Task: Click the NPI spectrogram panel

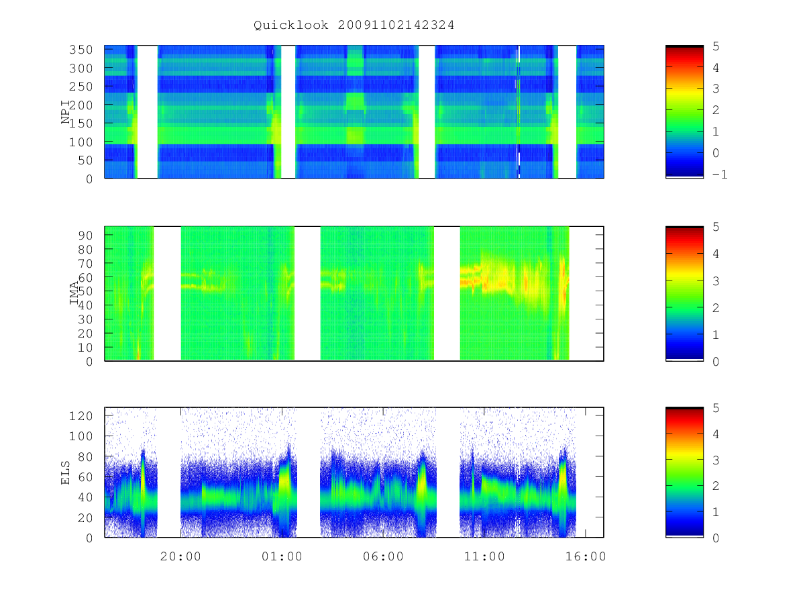Action: coord(354,112)
